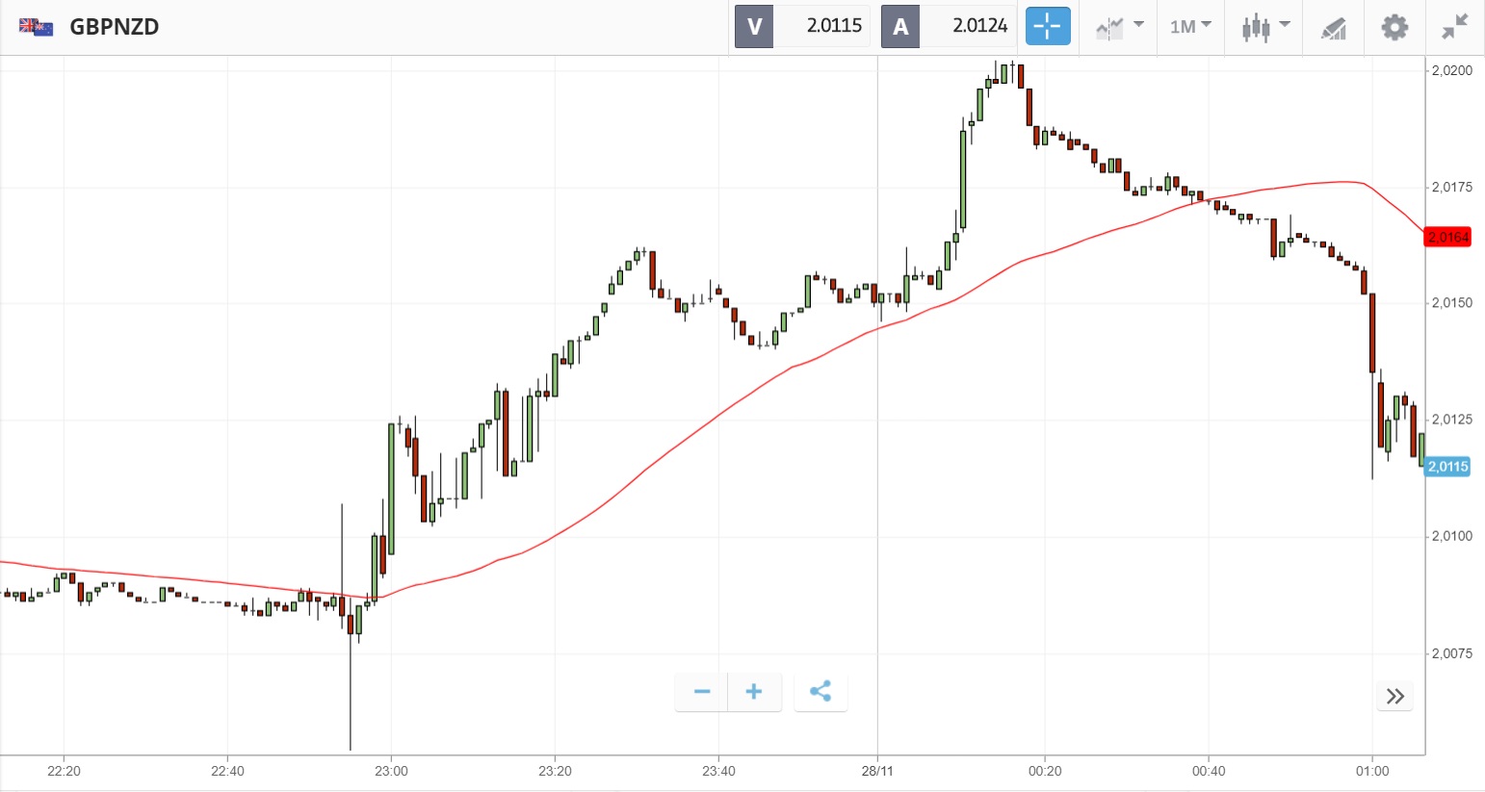This screenshot has width=1485, height=792.
Task: Click the V sell price button
Action: (802, 27)
